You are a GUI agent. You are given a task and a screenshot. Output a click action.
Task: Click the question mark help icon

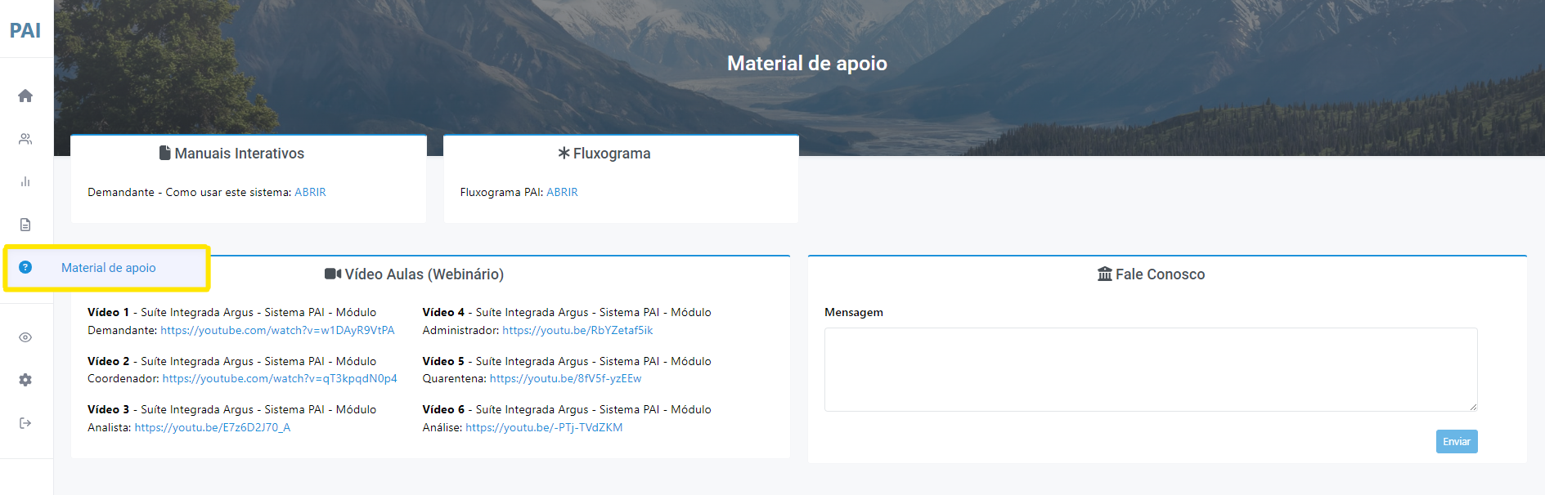[x=25, y=267]
